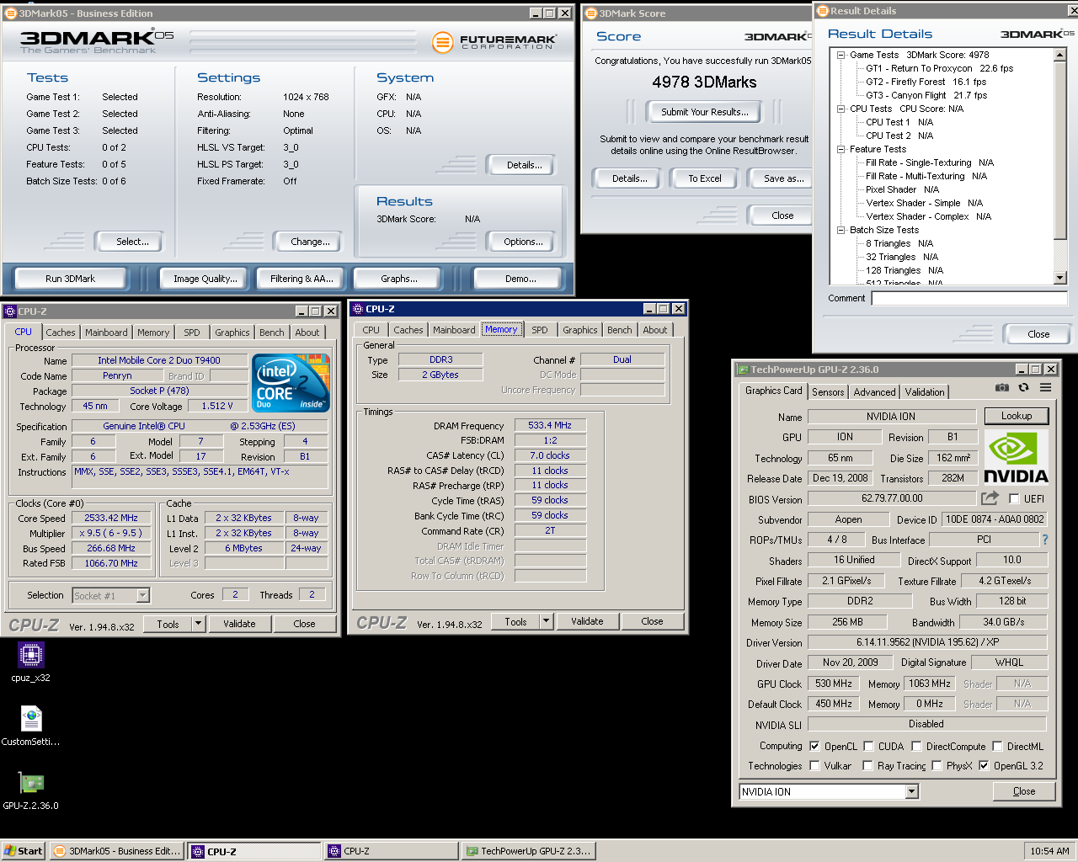
Task: Click Submit Your Results button
Action: pos(704,112)
